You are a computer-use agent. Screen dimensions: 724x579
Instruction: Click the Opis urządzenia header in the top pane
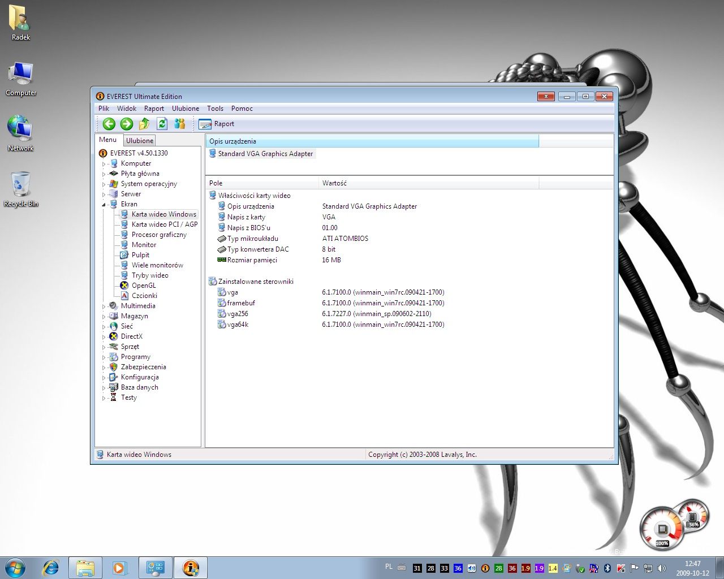pyautogui.click(x=372, y=141)
